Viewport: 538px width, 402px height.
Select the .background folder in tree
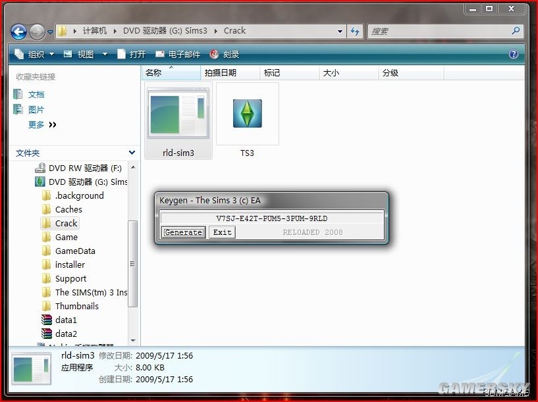pos(72,195)
